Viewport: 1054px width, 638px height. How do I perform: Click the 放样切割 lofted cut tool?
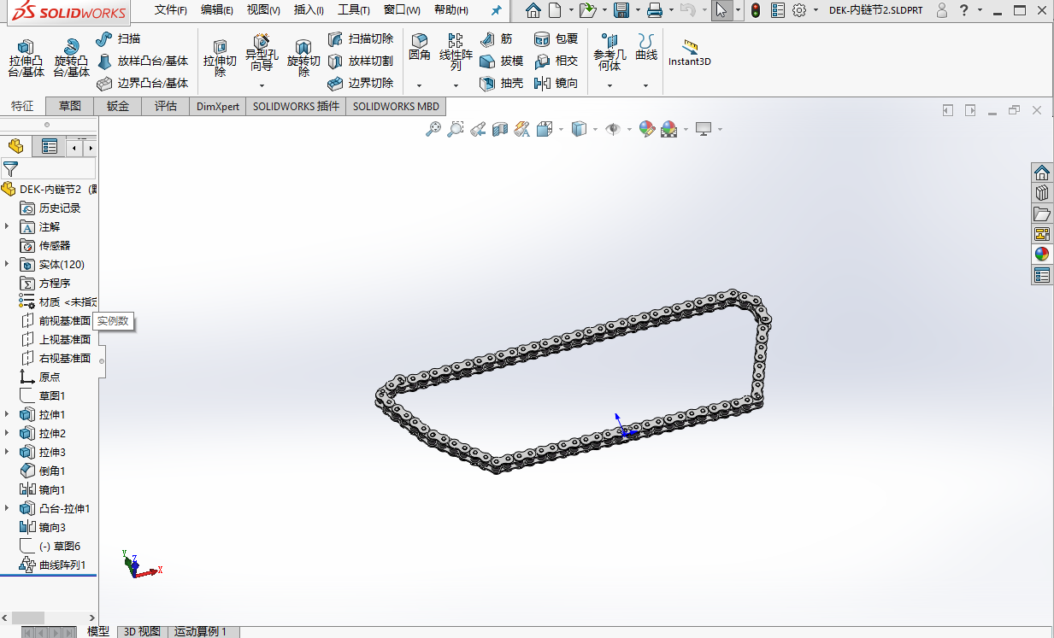[x=360, y=61]
